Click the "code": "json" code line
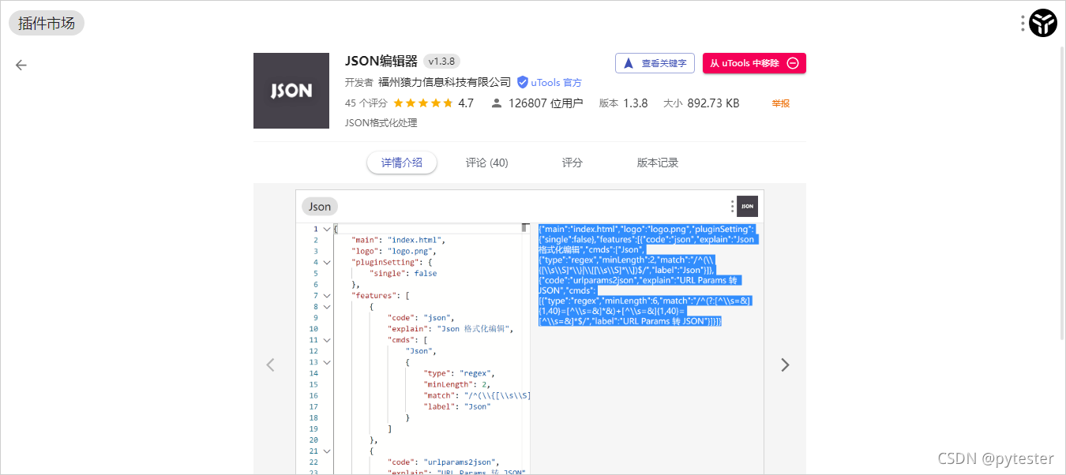 (x=421, y=317)
